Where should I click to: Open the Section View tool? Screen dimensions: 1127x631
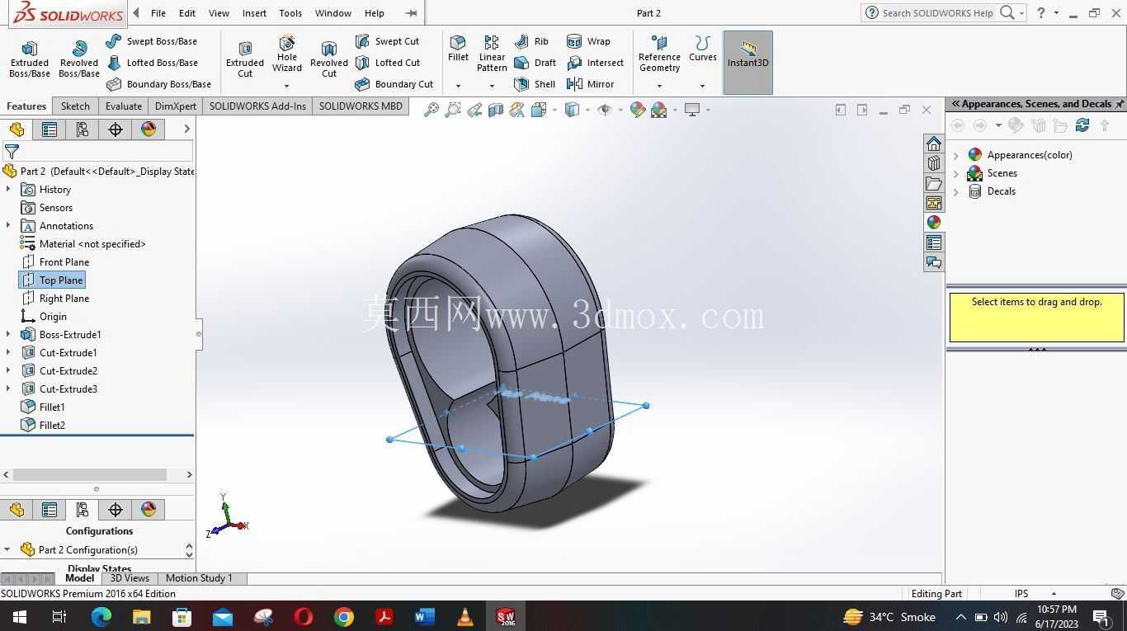pos(496,110)
